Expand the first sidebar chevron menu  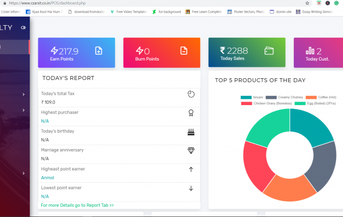(23, 94)
